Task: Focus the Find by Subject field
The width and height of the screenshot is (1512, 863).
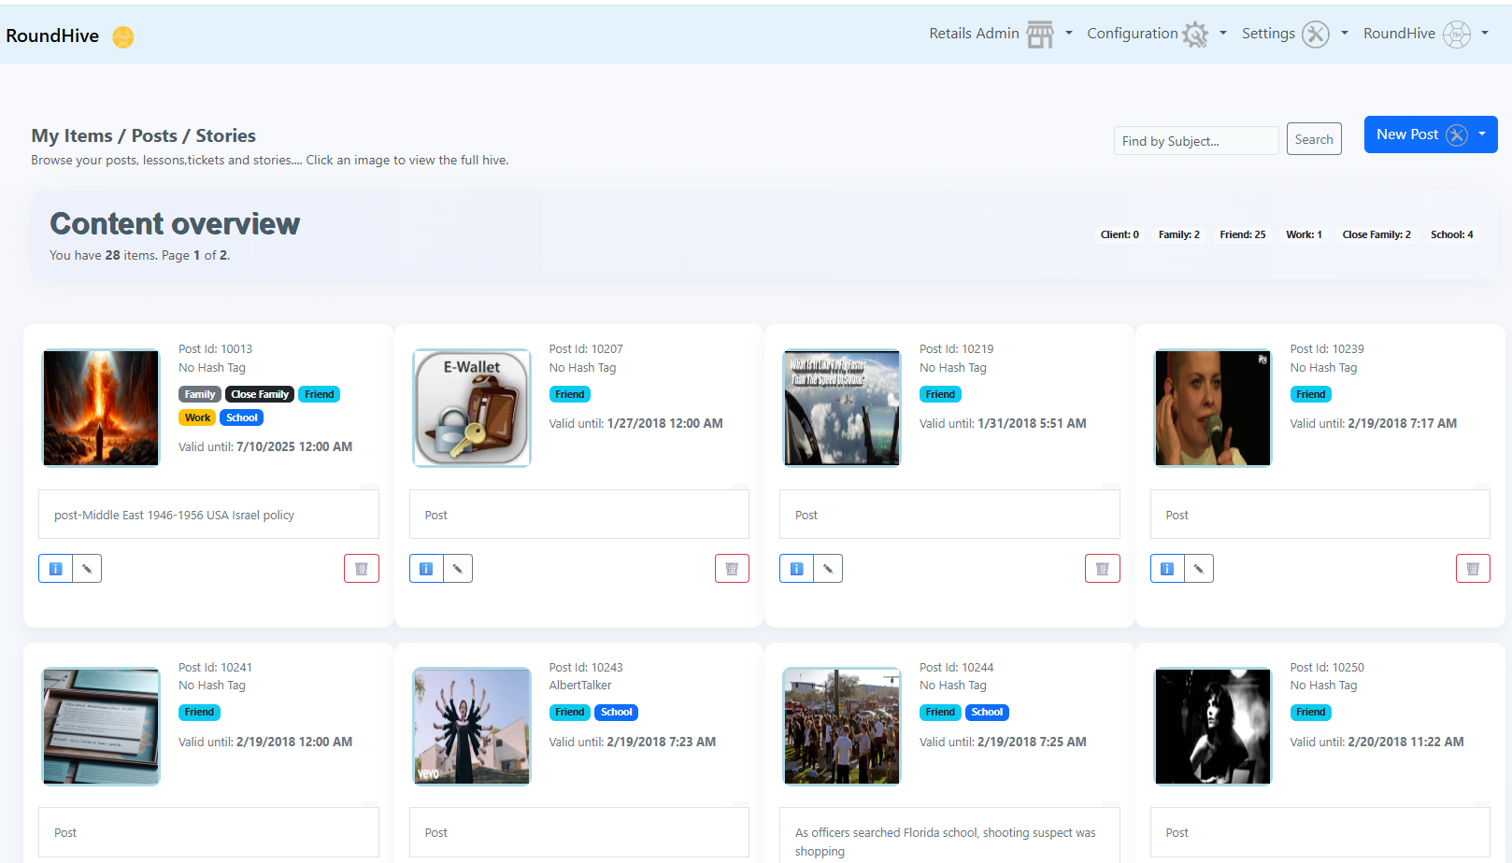Action: [x=1196, y=141]
